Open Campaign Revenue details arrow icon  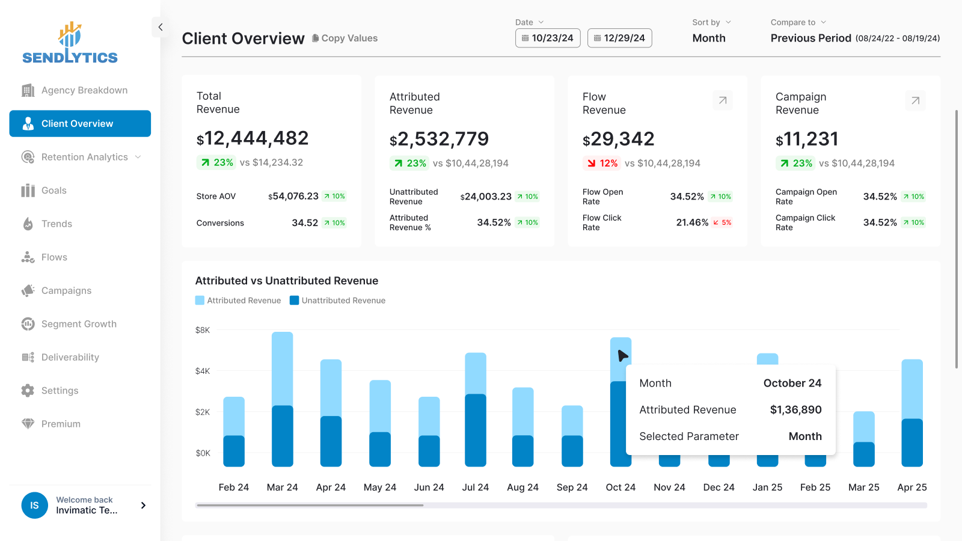coord(915,100)
